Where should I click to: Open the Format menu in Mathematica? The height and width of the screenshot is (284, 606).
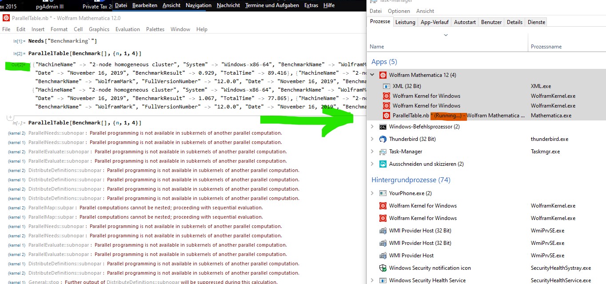tap(59, 29)
